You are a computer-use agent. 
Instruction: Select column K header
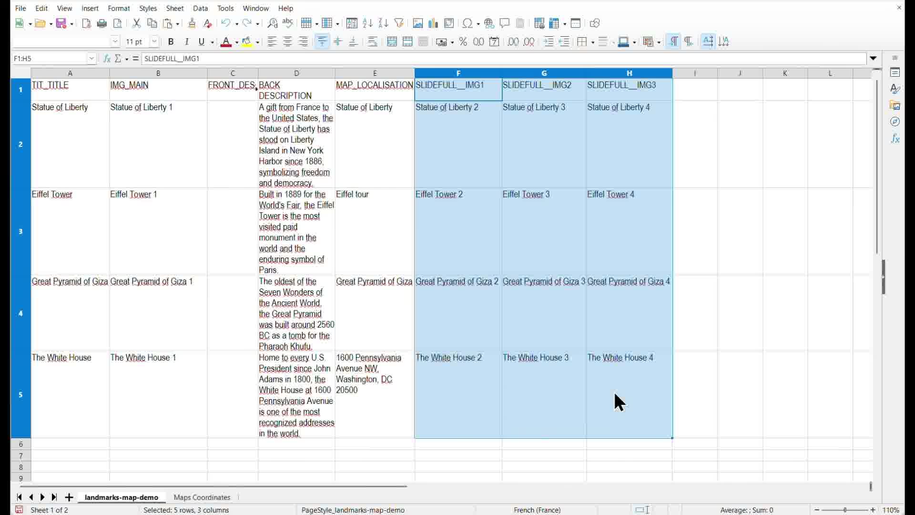[785, 73]
